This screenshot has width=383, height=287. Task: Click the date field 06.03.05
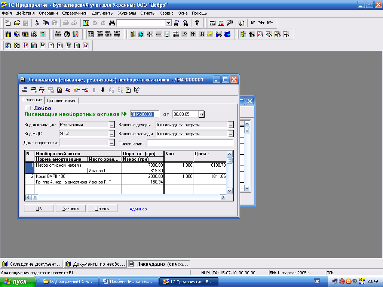click(186, 114)
